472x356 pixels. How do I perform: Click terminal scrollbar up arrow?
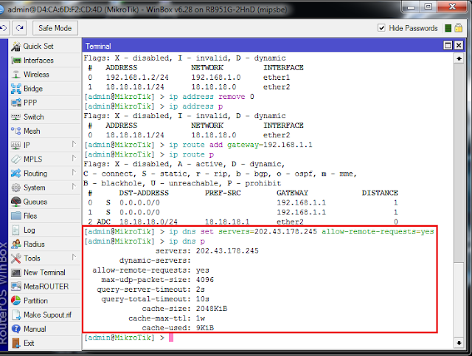[x=459, y=58]
